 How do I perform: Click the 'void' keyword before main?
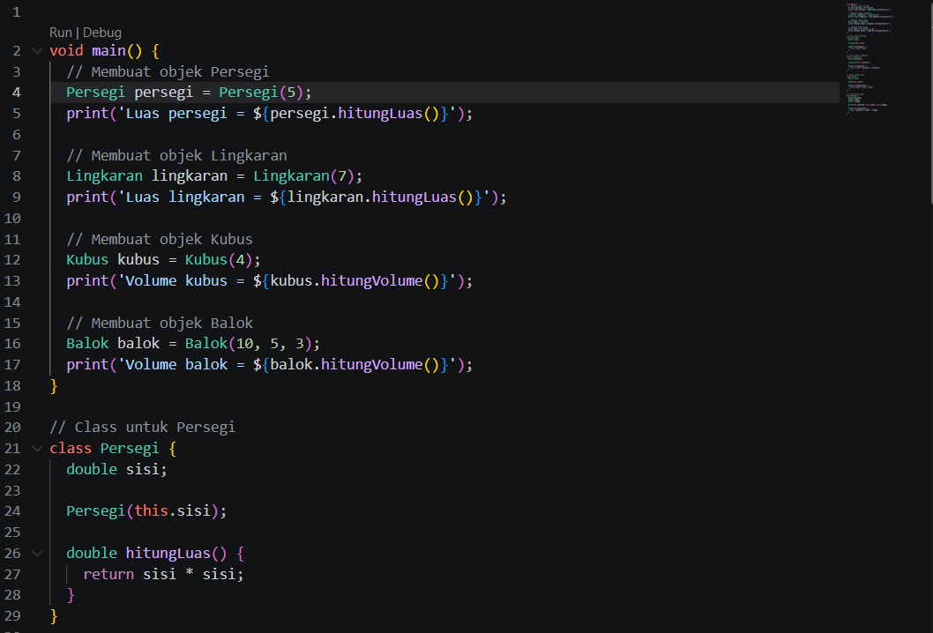click(x=67, y=50)
